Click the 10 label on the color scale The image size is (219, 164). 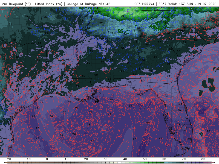click(67, 159)
